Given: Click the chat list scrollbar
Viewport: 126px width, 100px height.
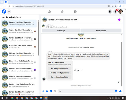Looking at the screenshot, I should [38, 38].
